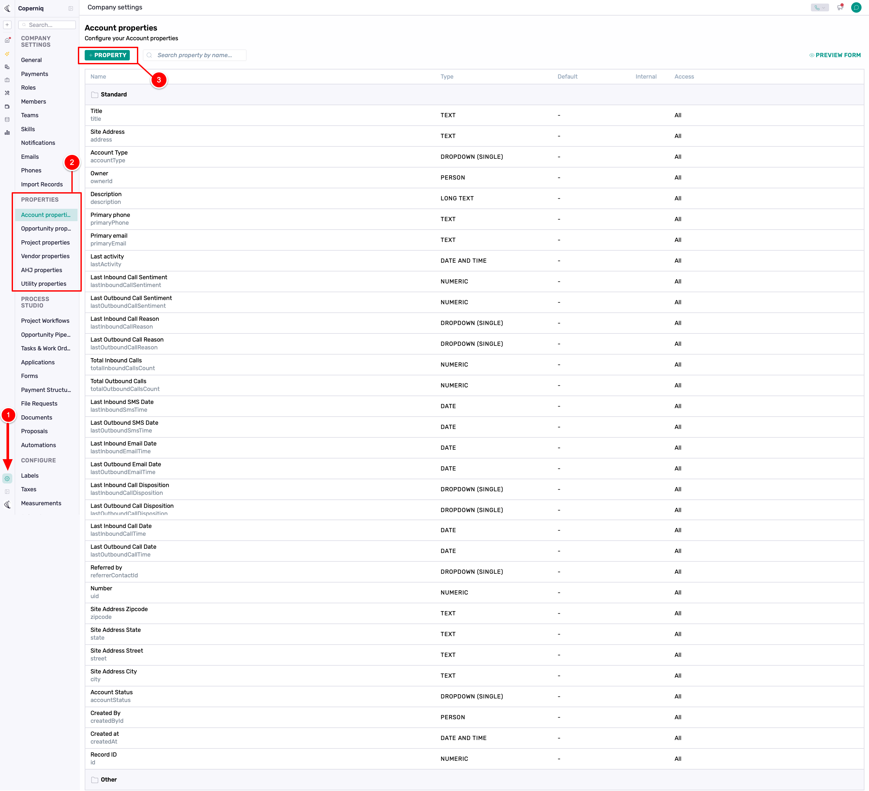This screenshot has width=869, height=791.
Task: Open AHJ properties
Action: pyautogui.click(x=42, y=270)
